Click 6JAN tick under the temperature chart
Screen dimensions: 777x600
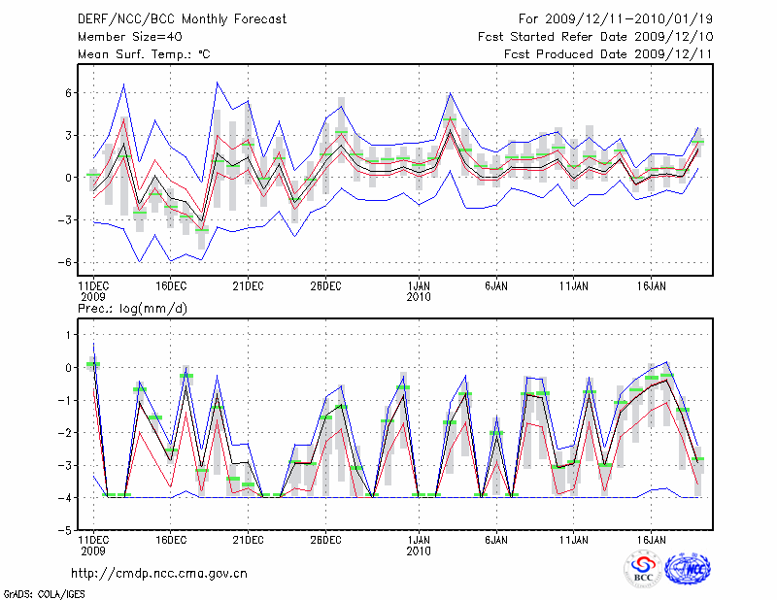pos(495,286)
